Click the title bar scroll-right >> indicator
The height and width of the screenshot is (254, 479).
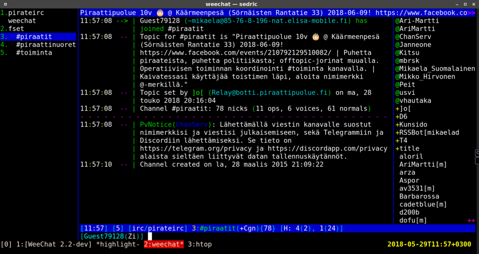472,13
